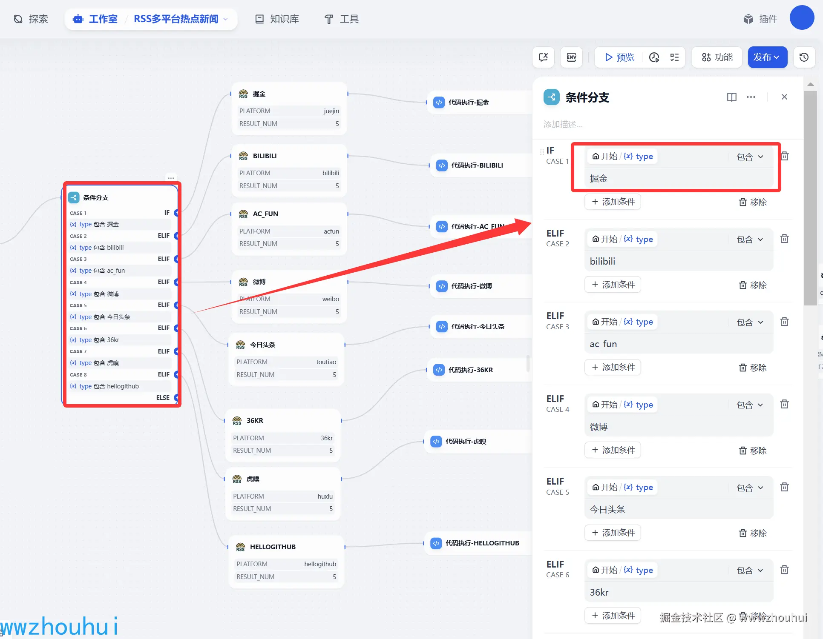Select the 虎嗅 RSS node icon

[237, 479]
